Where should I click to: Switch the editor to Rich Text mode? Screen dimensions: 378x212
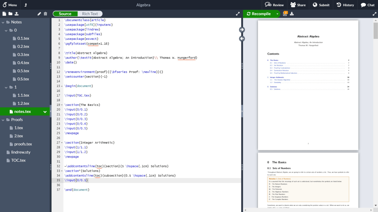click(90, 14)
